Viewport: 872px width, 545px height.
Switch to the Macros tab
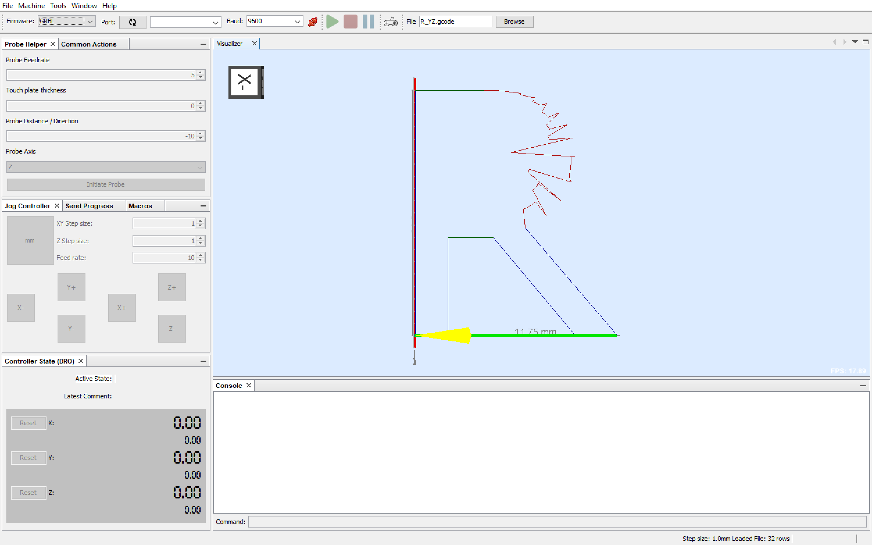[140, 206]
